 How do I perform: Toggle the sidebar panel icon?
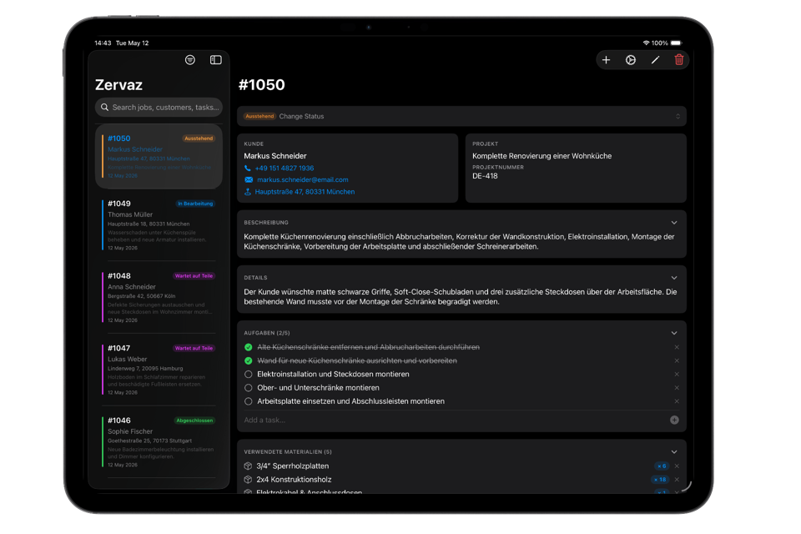click(x=215, y=60)
